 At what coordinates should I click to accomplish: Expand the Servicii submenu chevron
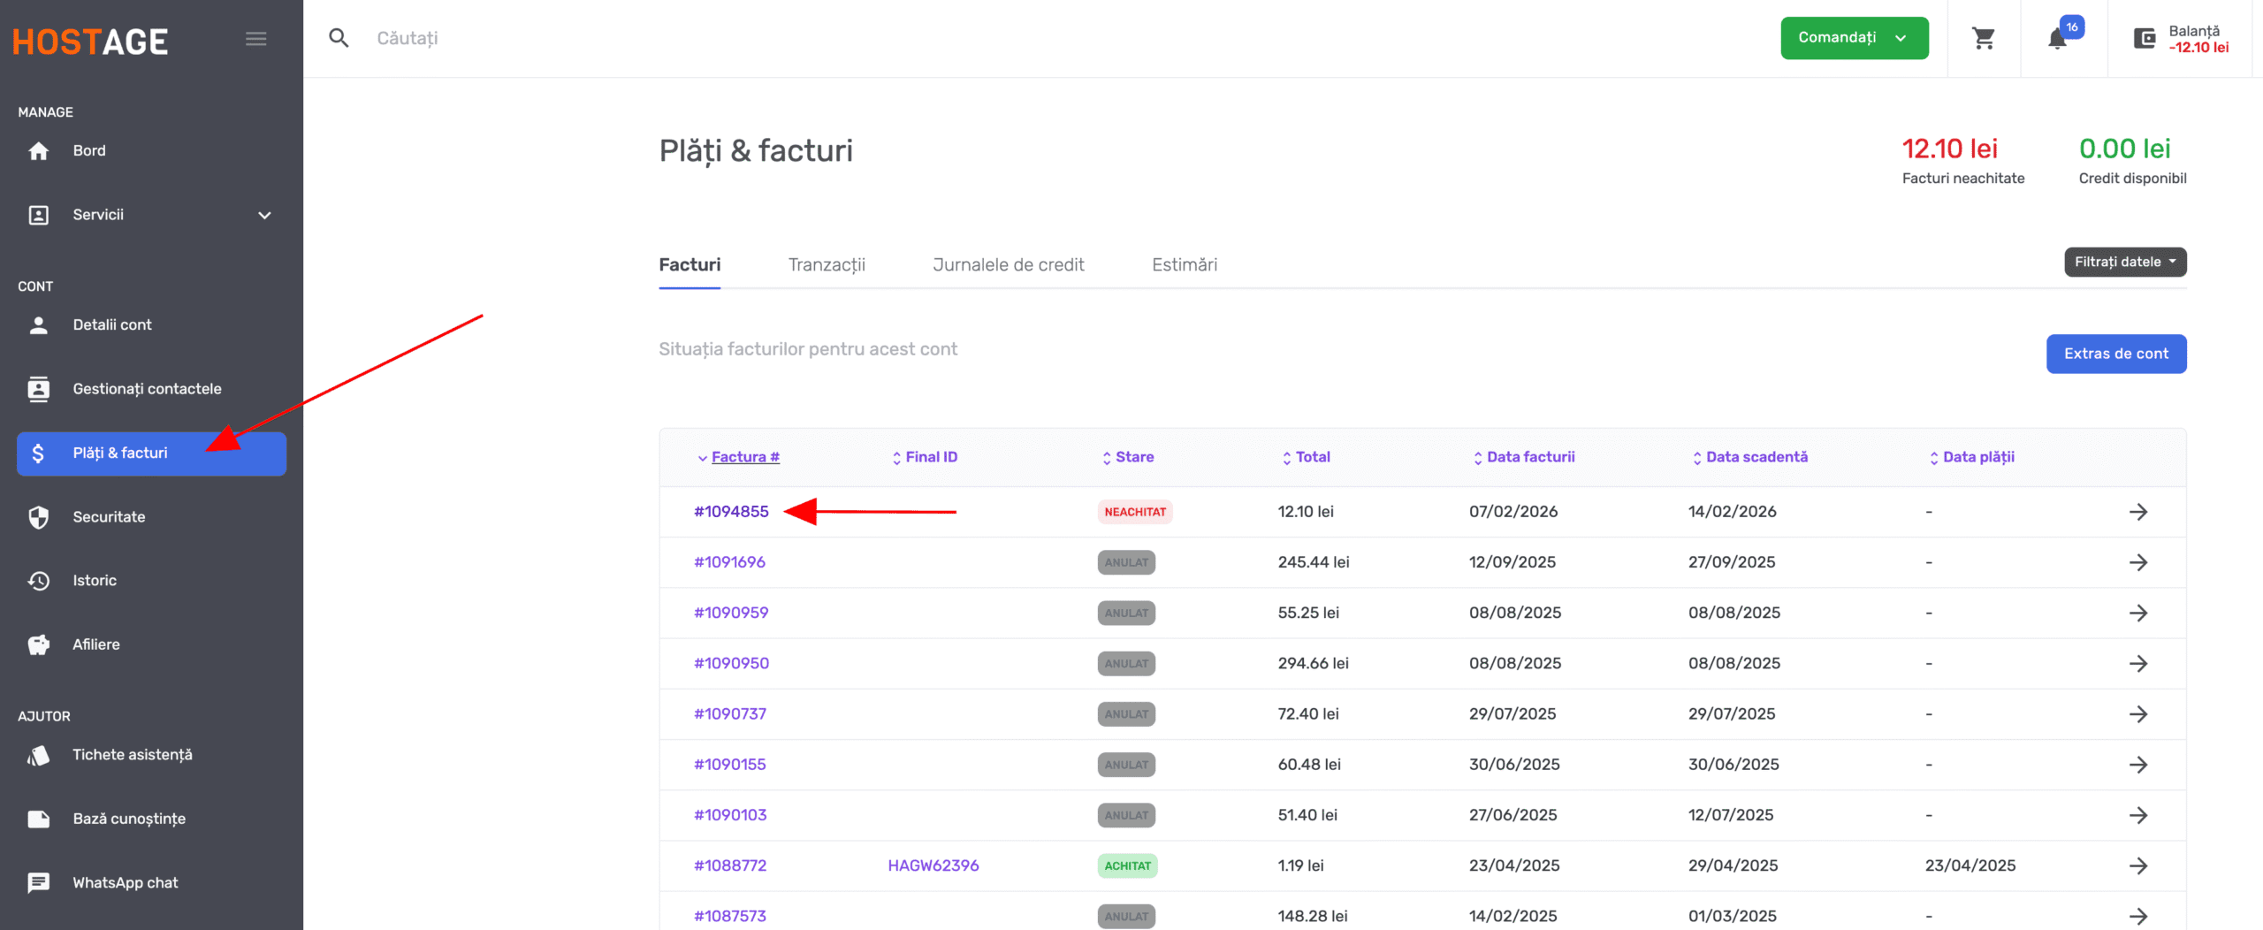pos(264,215)
